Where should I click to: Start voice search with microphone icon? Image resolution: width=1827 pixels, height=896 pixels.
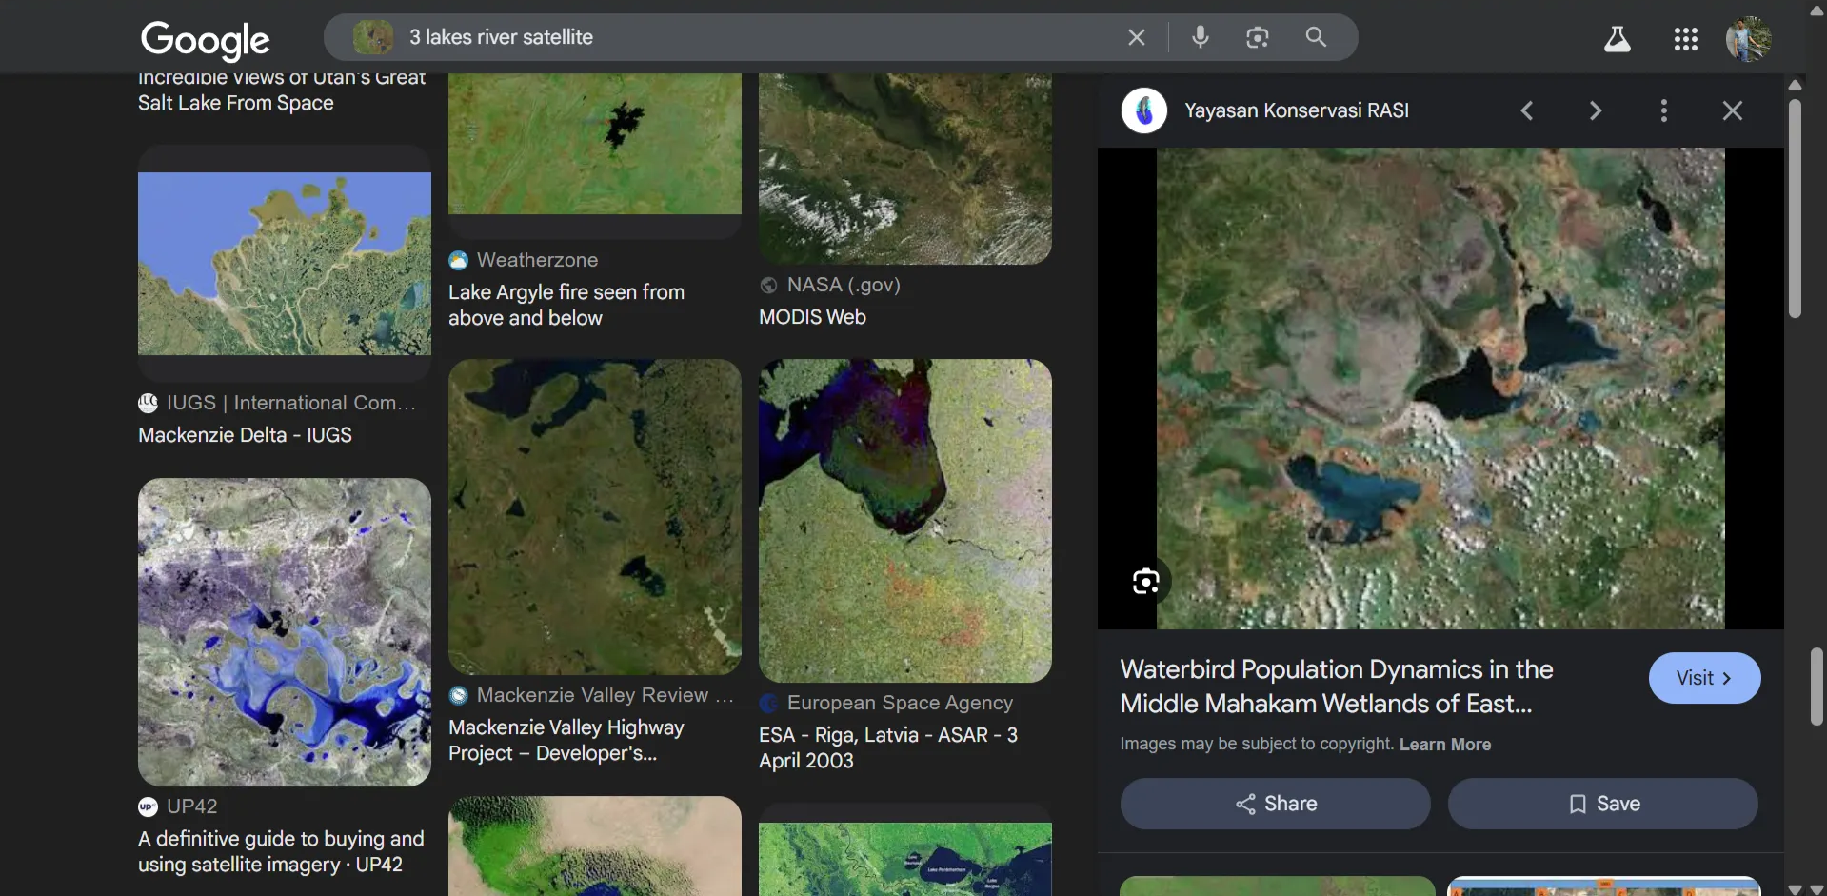(1200, 37)
